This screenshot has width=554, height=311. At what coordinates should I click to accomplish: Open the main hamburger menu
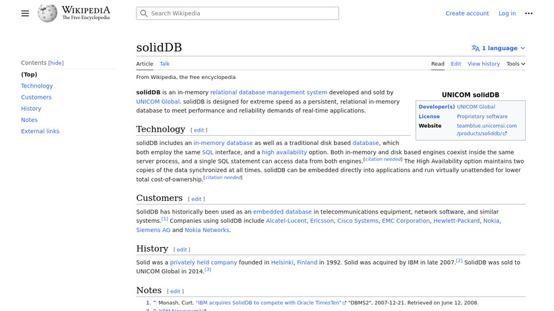click(25, 13)
